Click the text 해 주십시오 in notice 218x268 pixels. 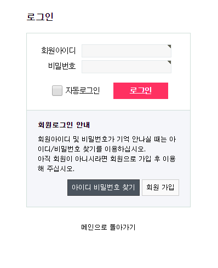(x=56, y=168)
